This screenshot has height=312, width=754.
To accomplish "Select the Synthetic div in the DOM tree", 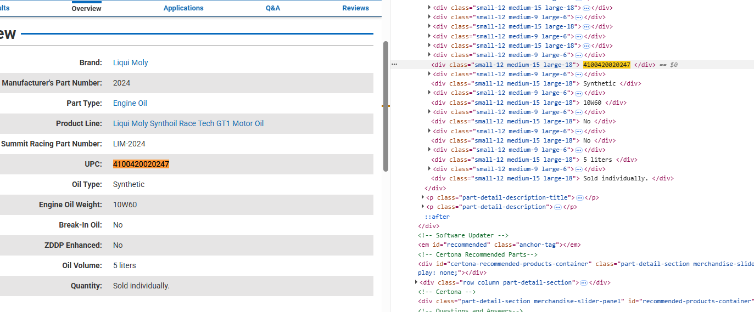I will tap(536, 83).
